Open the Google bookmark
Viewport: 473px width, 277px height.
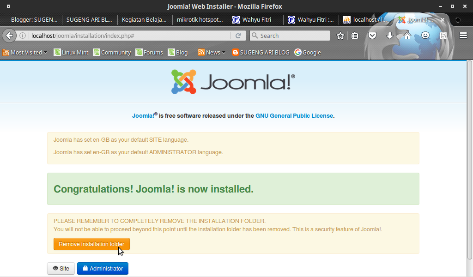308,53
